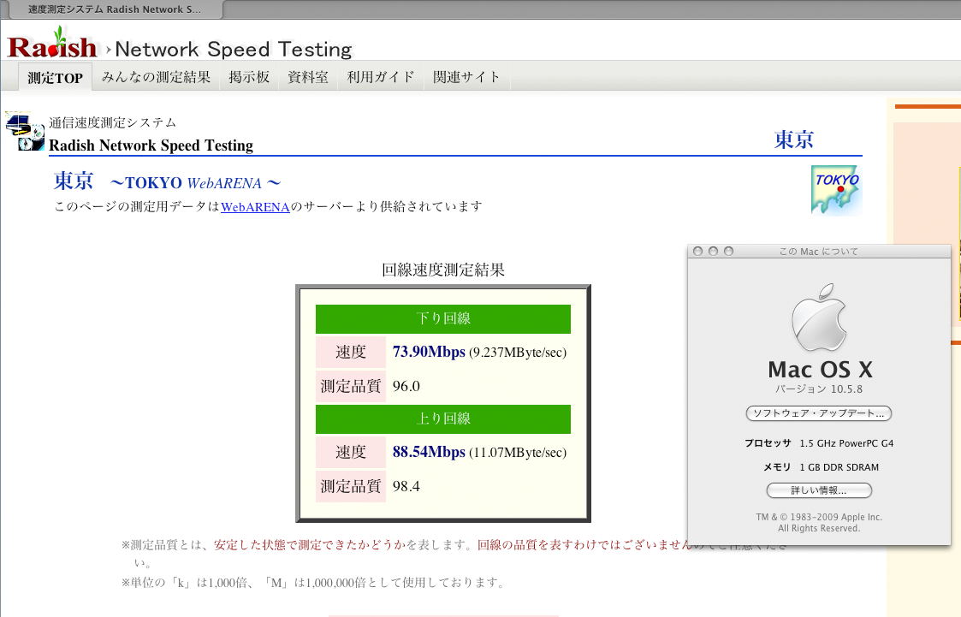Open the 関連サイト tab
The height and width of the screenshot is (617, 961).
[x=466, y=77]
